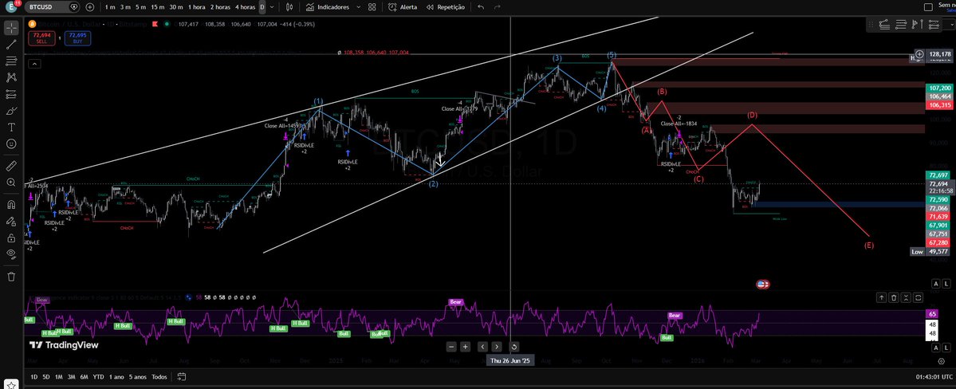
Task: Click the blue 72,695 BUY button
Action: (x=77, y=38)
